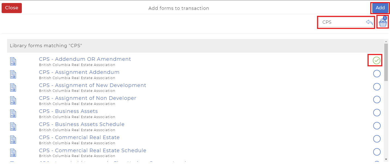Viewport: 390px width, 168px height.
Task: Click the document icon beside CPS - Addendum OR Amendment
Action: pos(13,61)
